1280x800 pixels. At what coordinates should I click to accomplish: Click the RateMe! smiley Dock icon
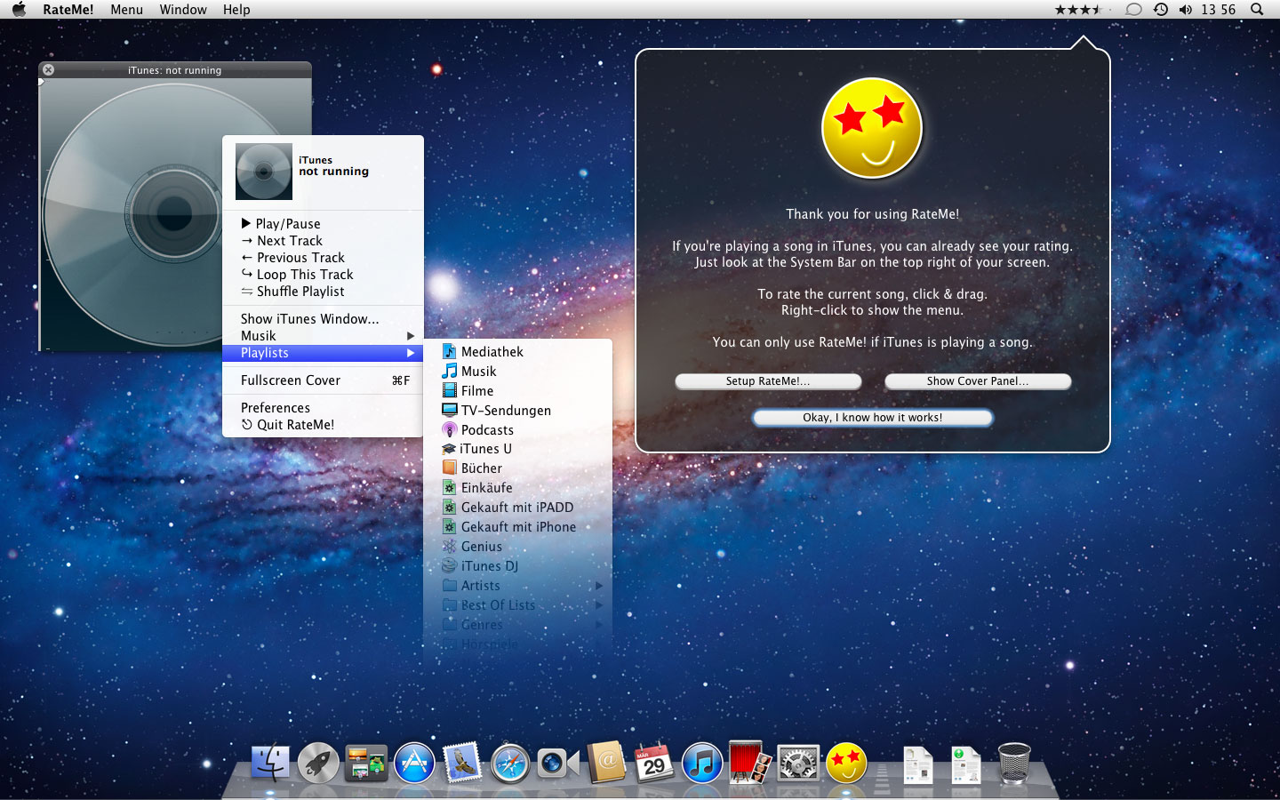pos(846,763)
